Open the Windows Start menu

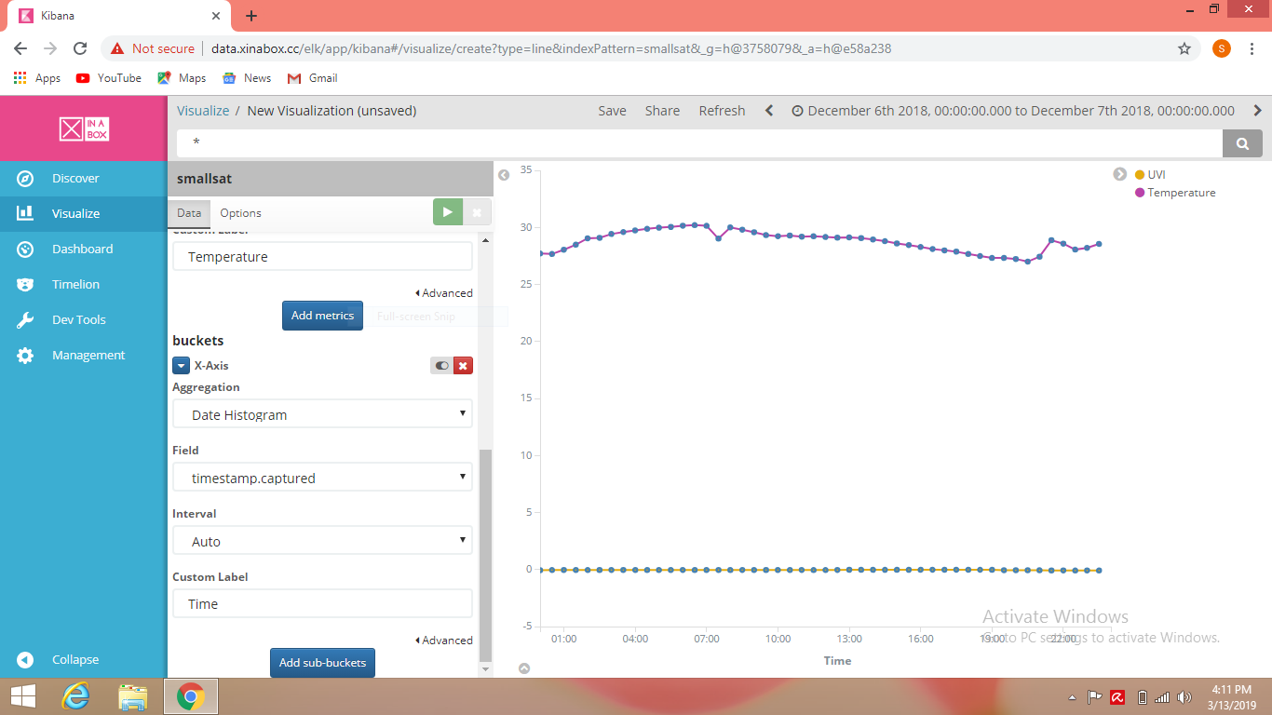click(x=23, y=695)
